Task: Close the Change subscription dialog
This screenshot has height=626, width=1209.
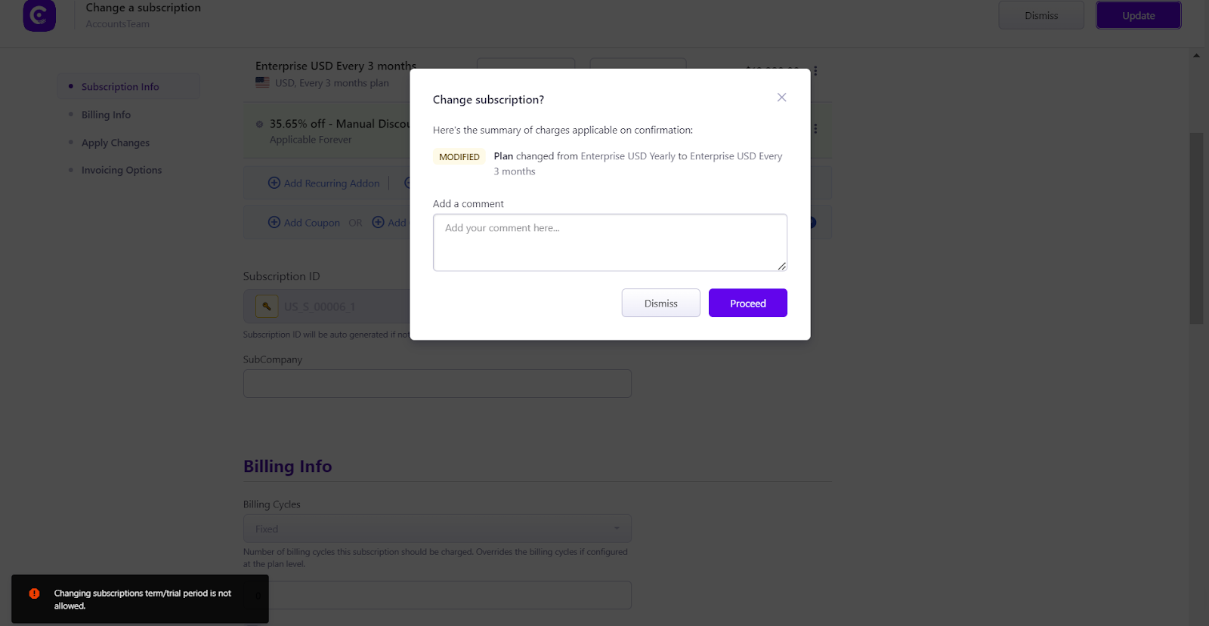Action: click(781, 97)
